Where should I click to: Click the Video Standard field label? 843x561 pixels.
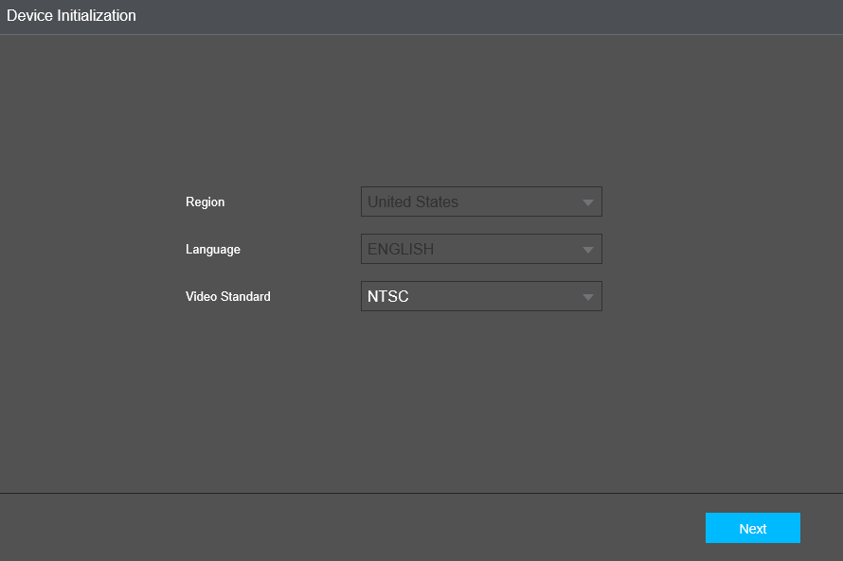[x=227, y=296]
